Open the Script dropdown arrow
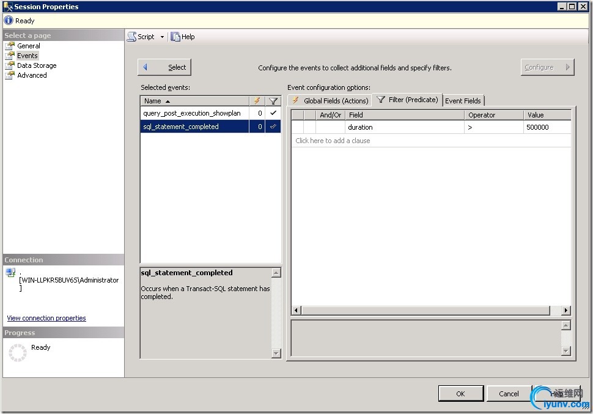Screen dimensions: 593x414 click(x=162, y=37)
